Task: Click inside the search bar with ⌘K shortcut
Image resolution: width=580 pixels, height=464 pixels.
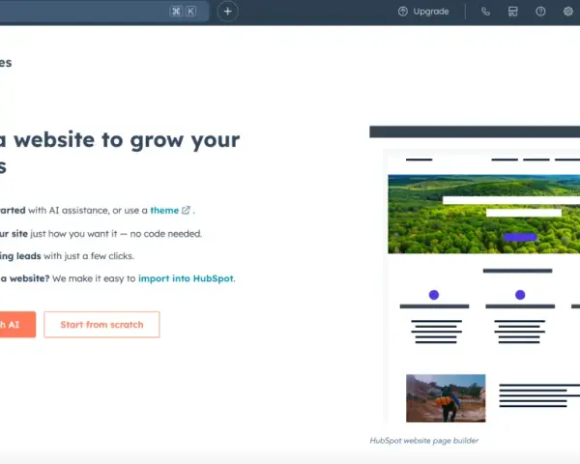Action: tap(104, 11)
